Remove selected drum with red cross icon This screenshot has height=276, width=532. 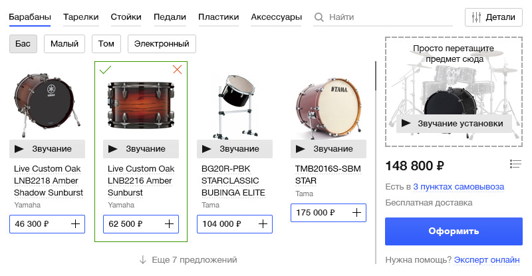click(x=177, y=70)
